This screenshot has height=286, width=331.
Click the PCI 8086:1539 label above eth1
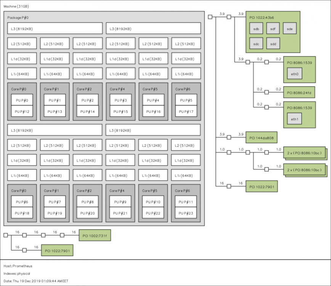click(x=299, y=108)
